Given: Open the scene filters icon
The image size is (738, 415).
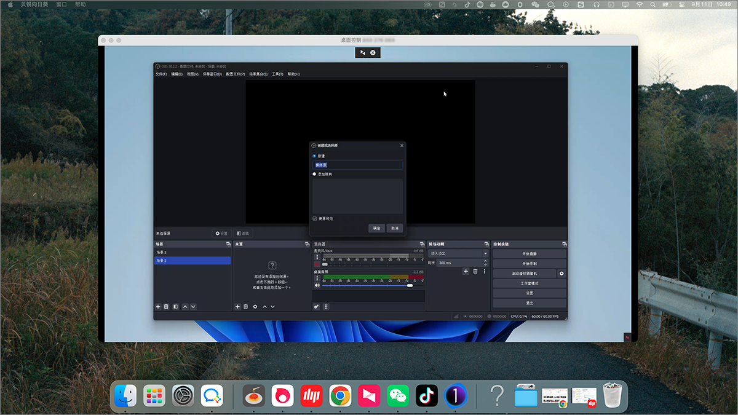Looking at the screenshot, I should click(x=175, y=307).
